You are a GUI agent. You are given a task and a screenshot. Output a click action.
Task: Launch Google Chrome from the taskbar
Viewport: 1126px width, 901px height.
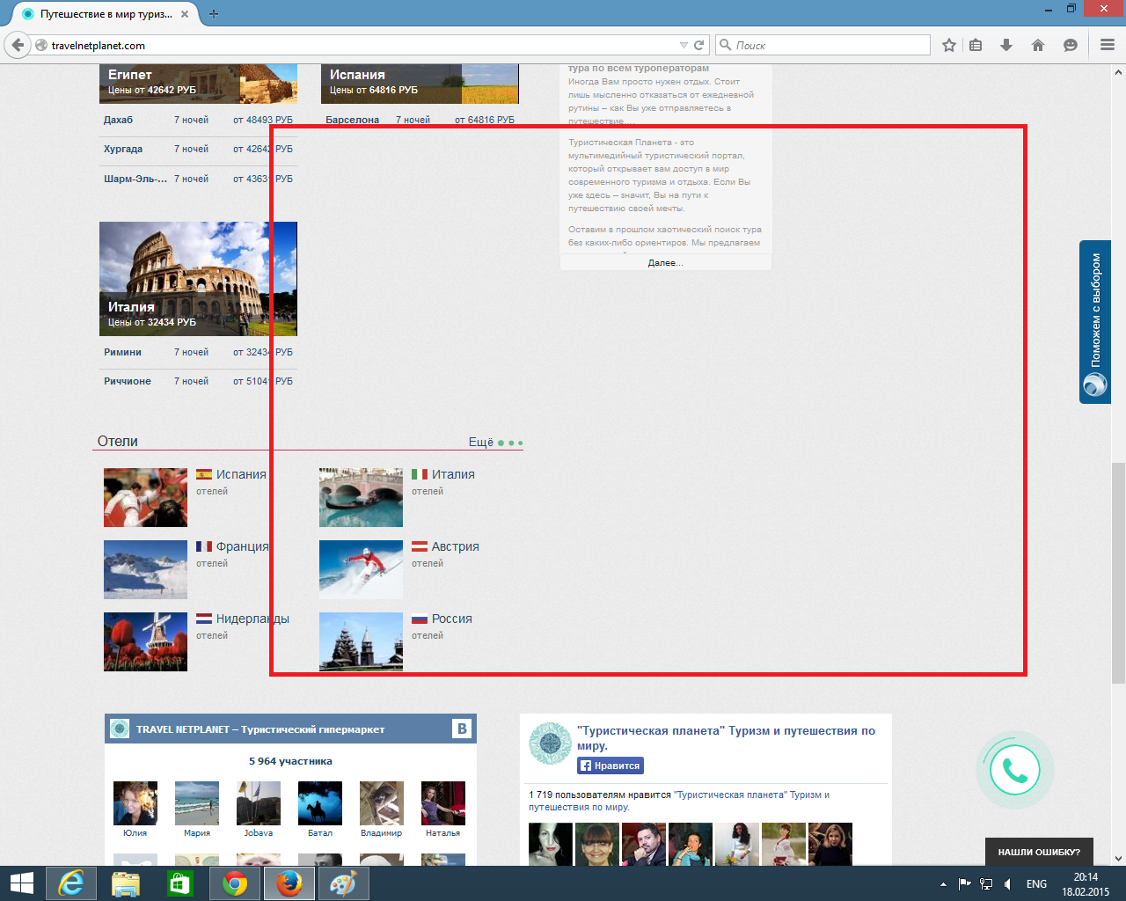coord(235,883)
